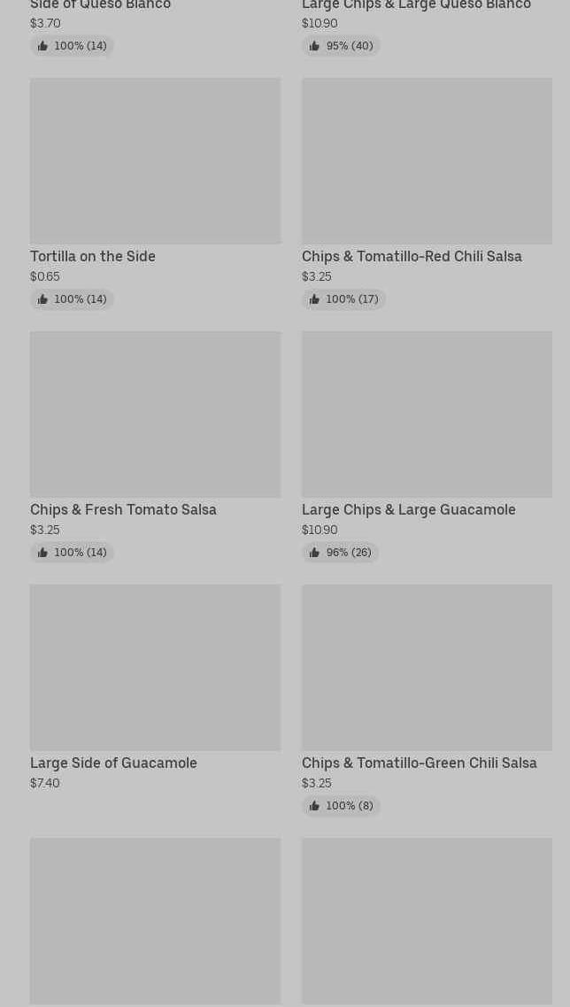Click thumbs-up icon beside the 100% (8) rating
The width and height of the screenshot is (570, 1007).
click(314, 806)
